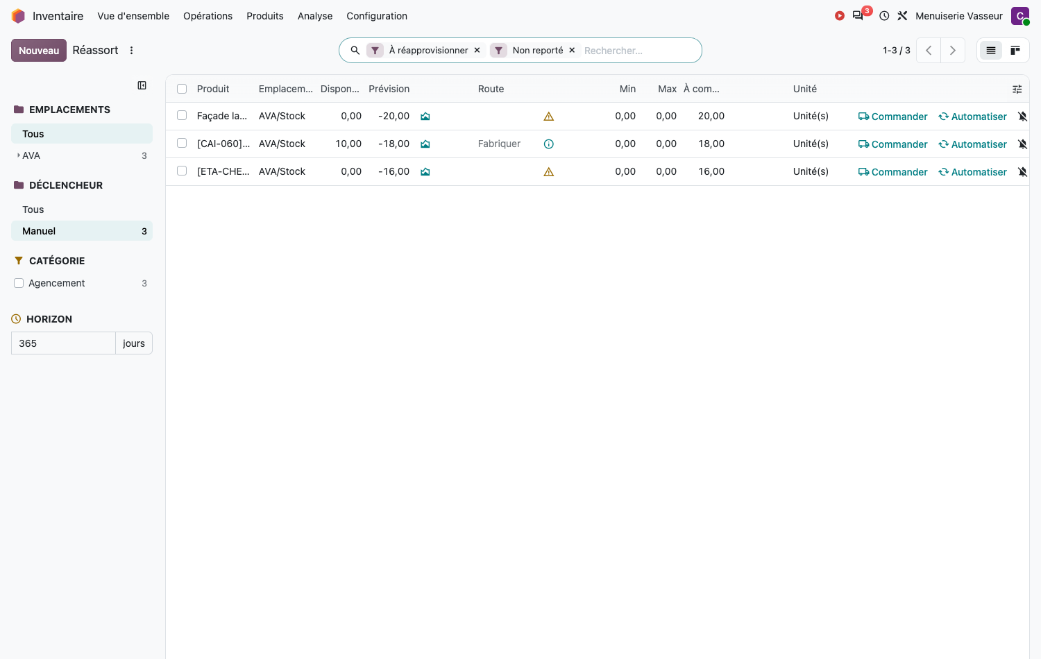Open the Produits menu
The image size is (1041, 659).
click(x=265, y=16)
